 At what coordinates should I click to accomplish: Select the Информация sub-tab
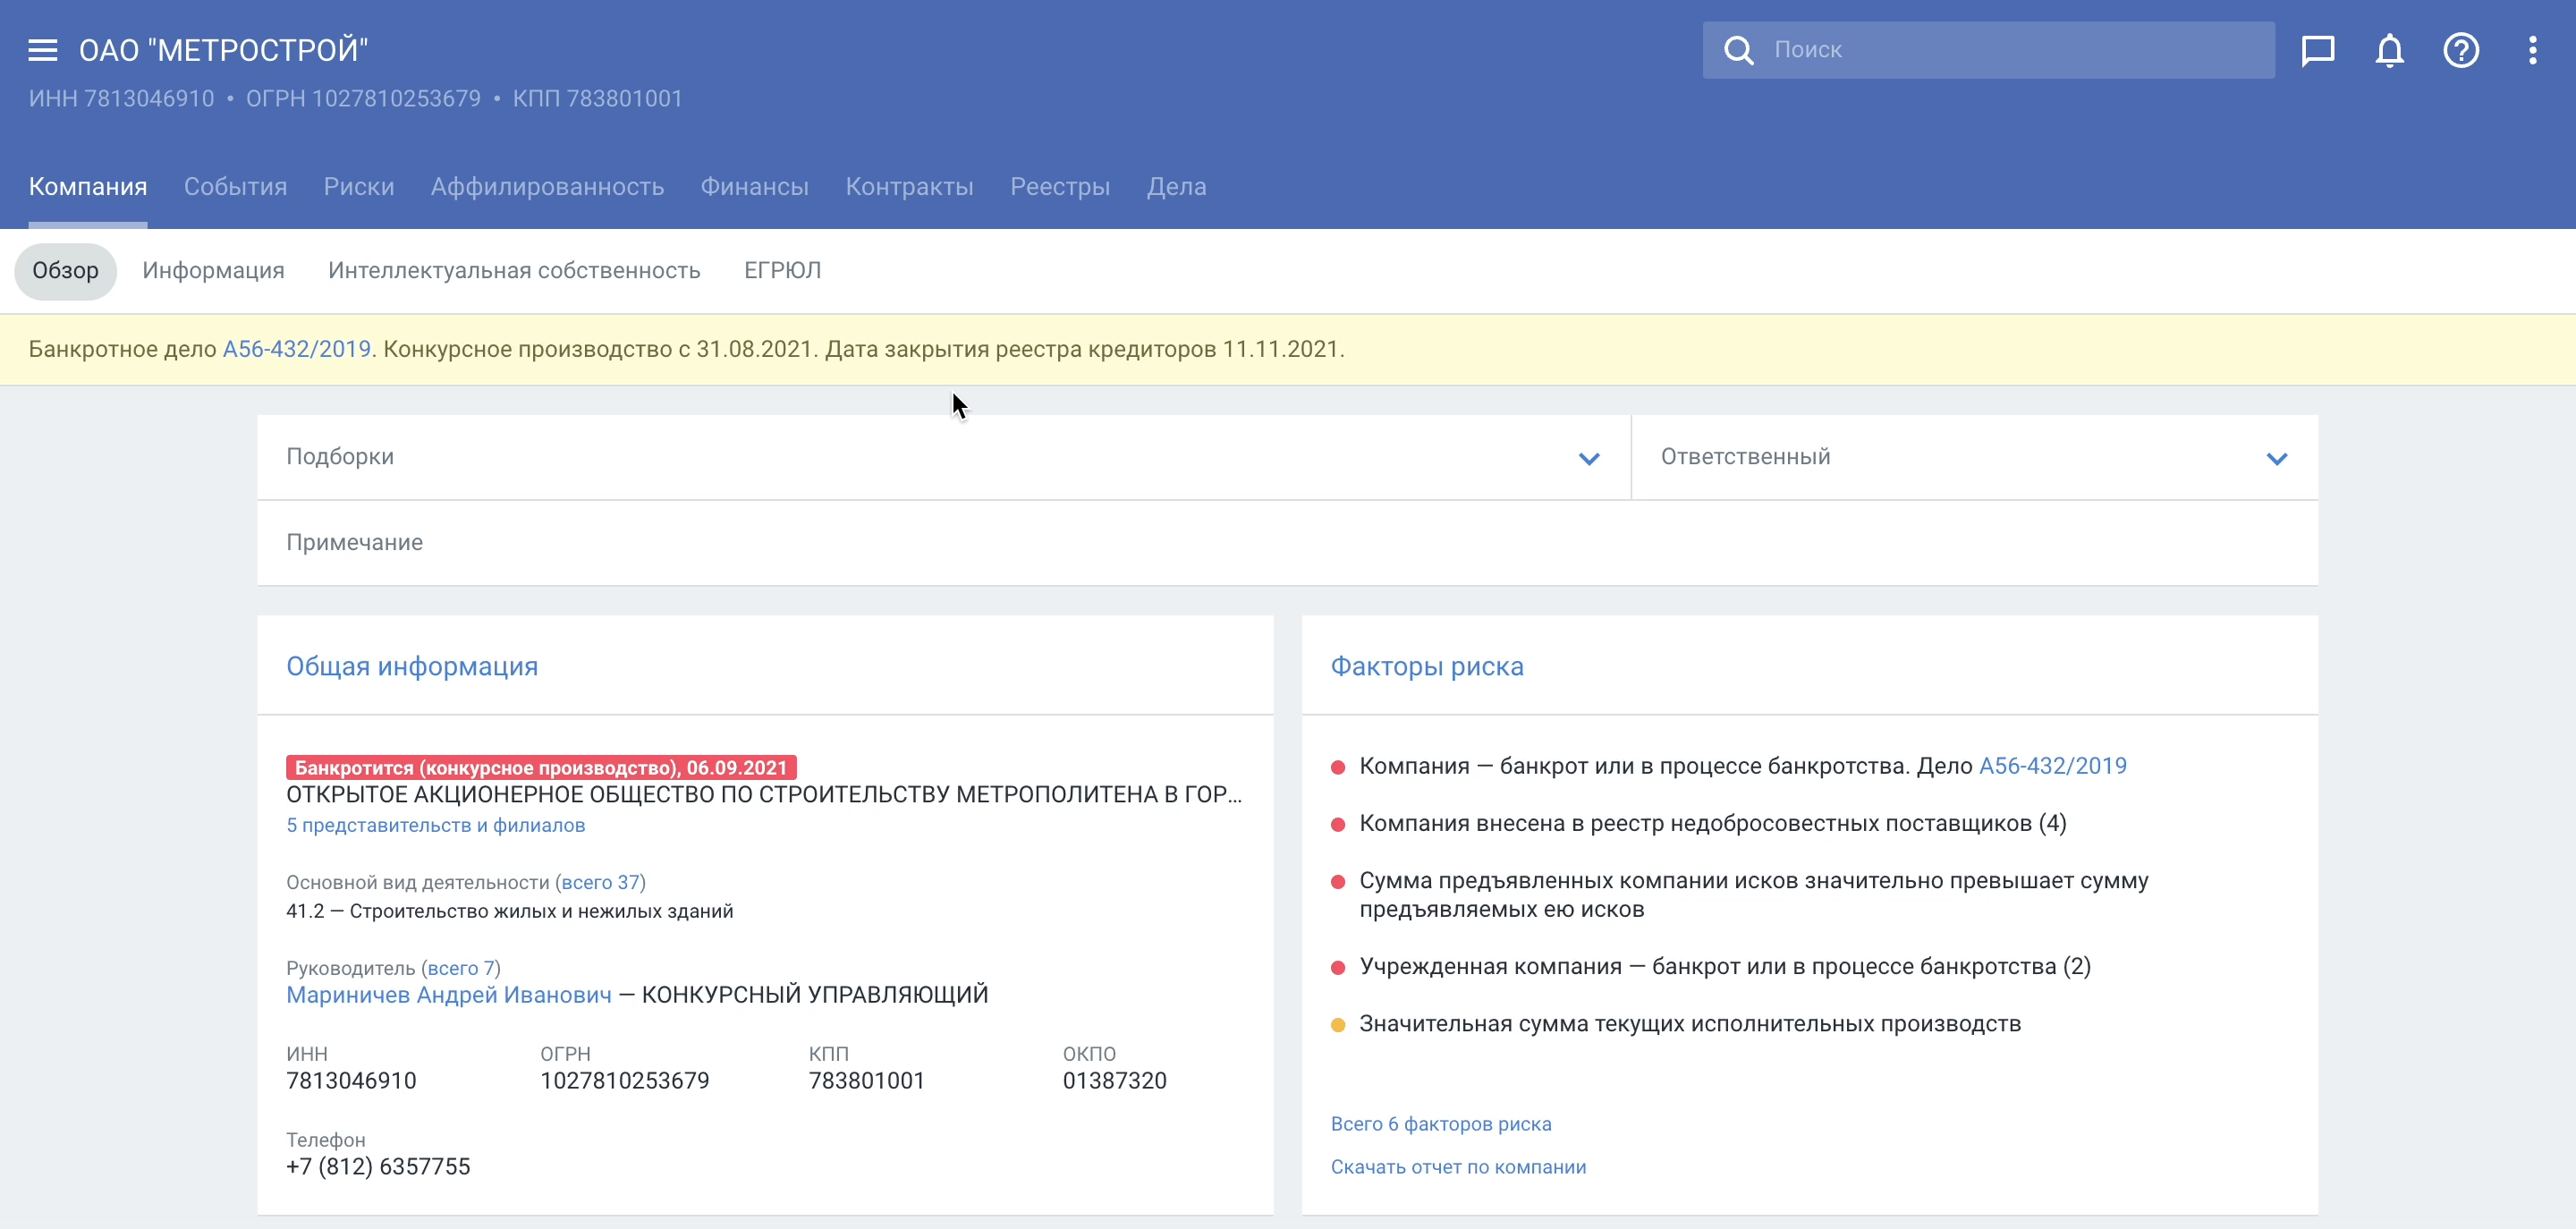tap(213, 271)
